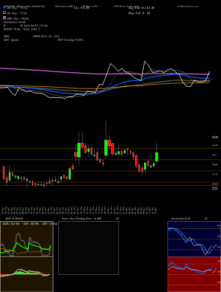
Task: Click the Stochastics: 31.62 reading
Action: tap(15, 22)
